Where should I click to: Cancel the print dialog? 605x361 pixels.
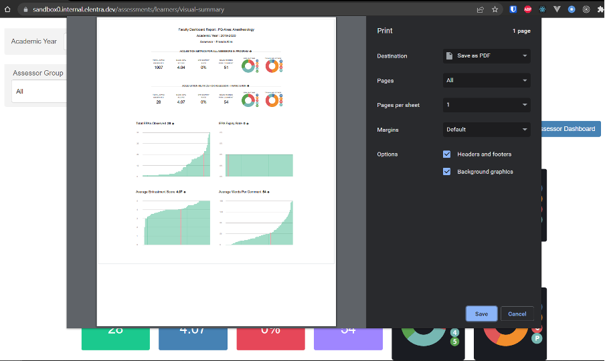click(x=517, y=314)
